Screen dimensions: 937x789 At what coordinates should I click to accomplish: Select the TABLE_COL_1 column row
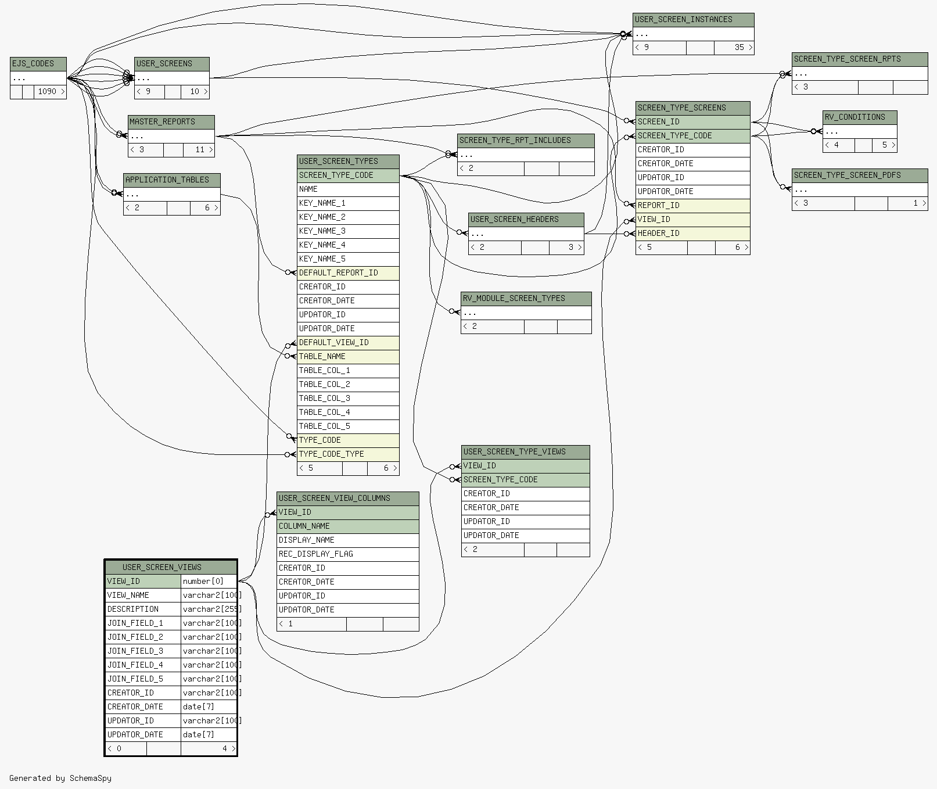tap(348, 371)
